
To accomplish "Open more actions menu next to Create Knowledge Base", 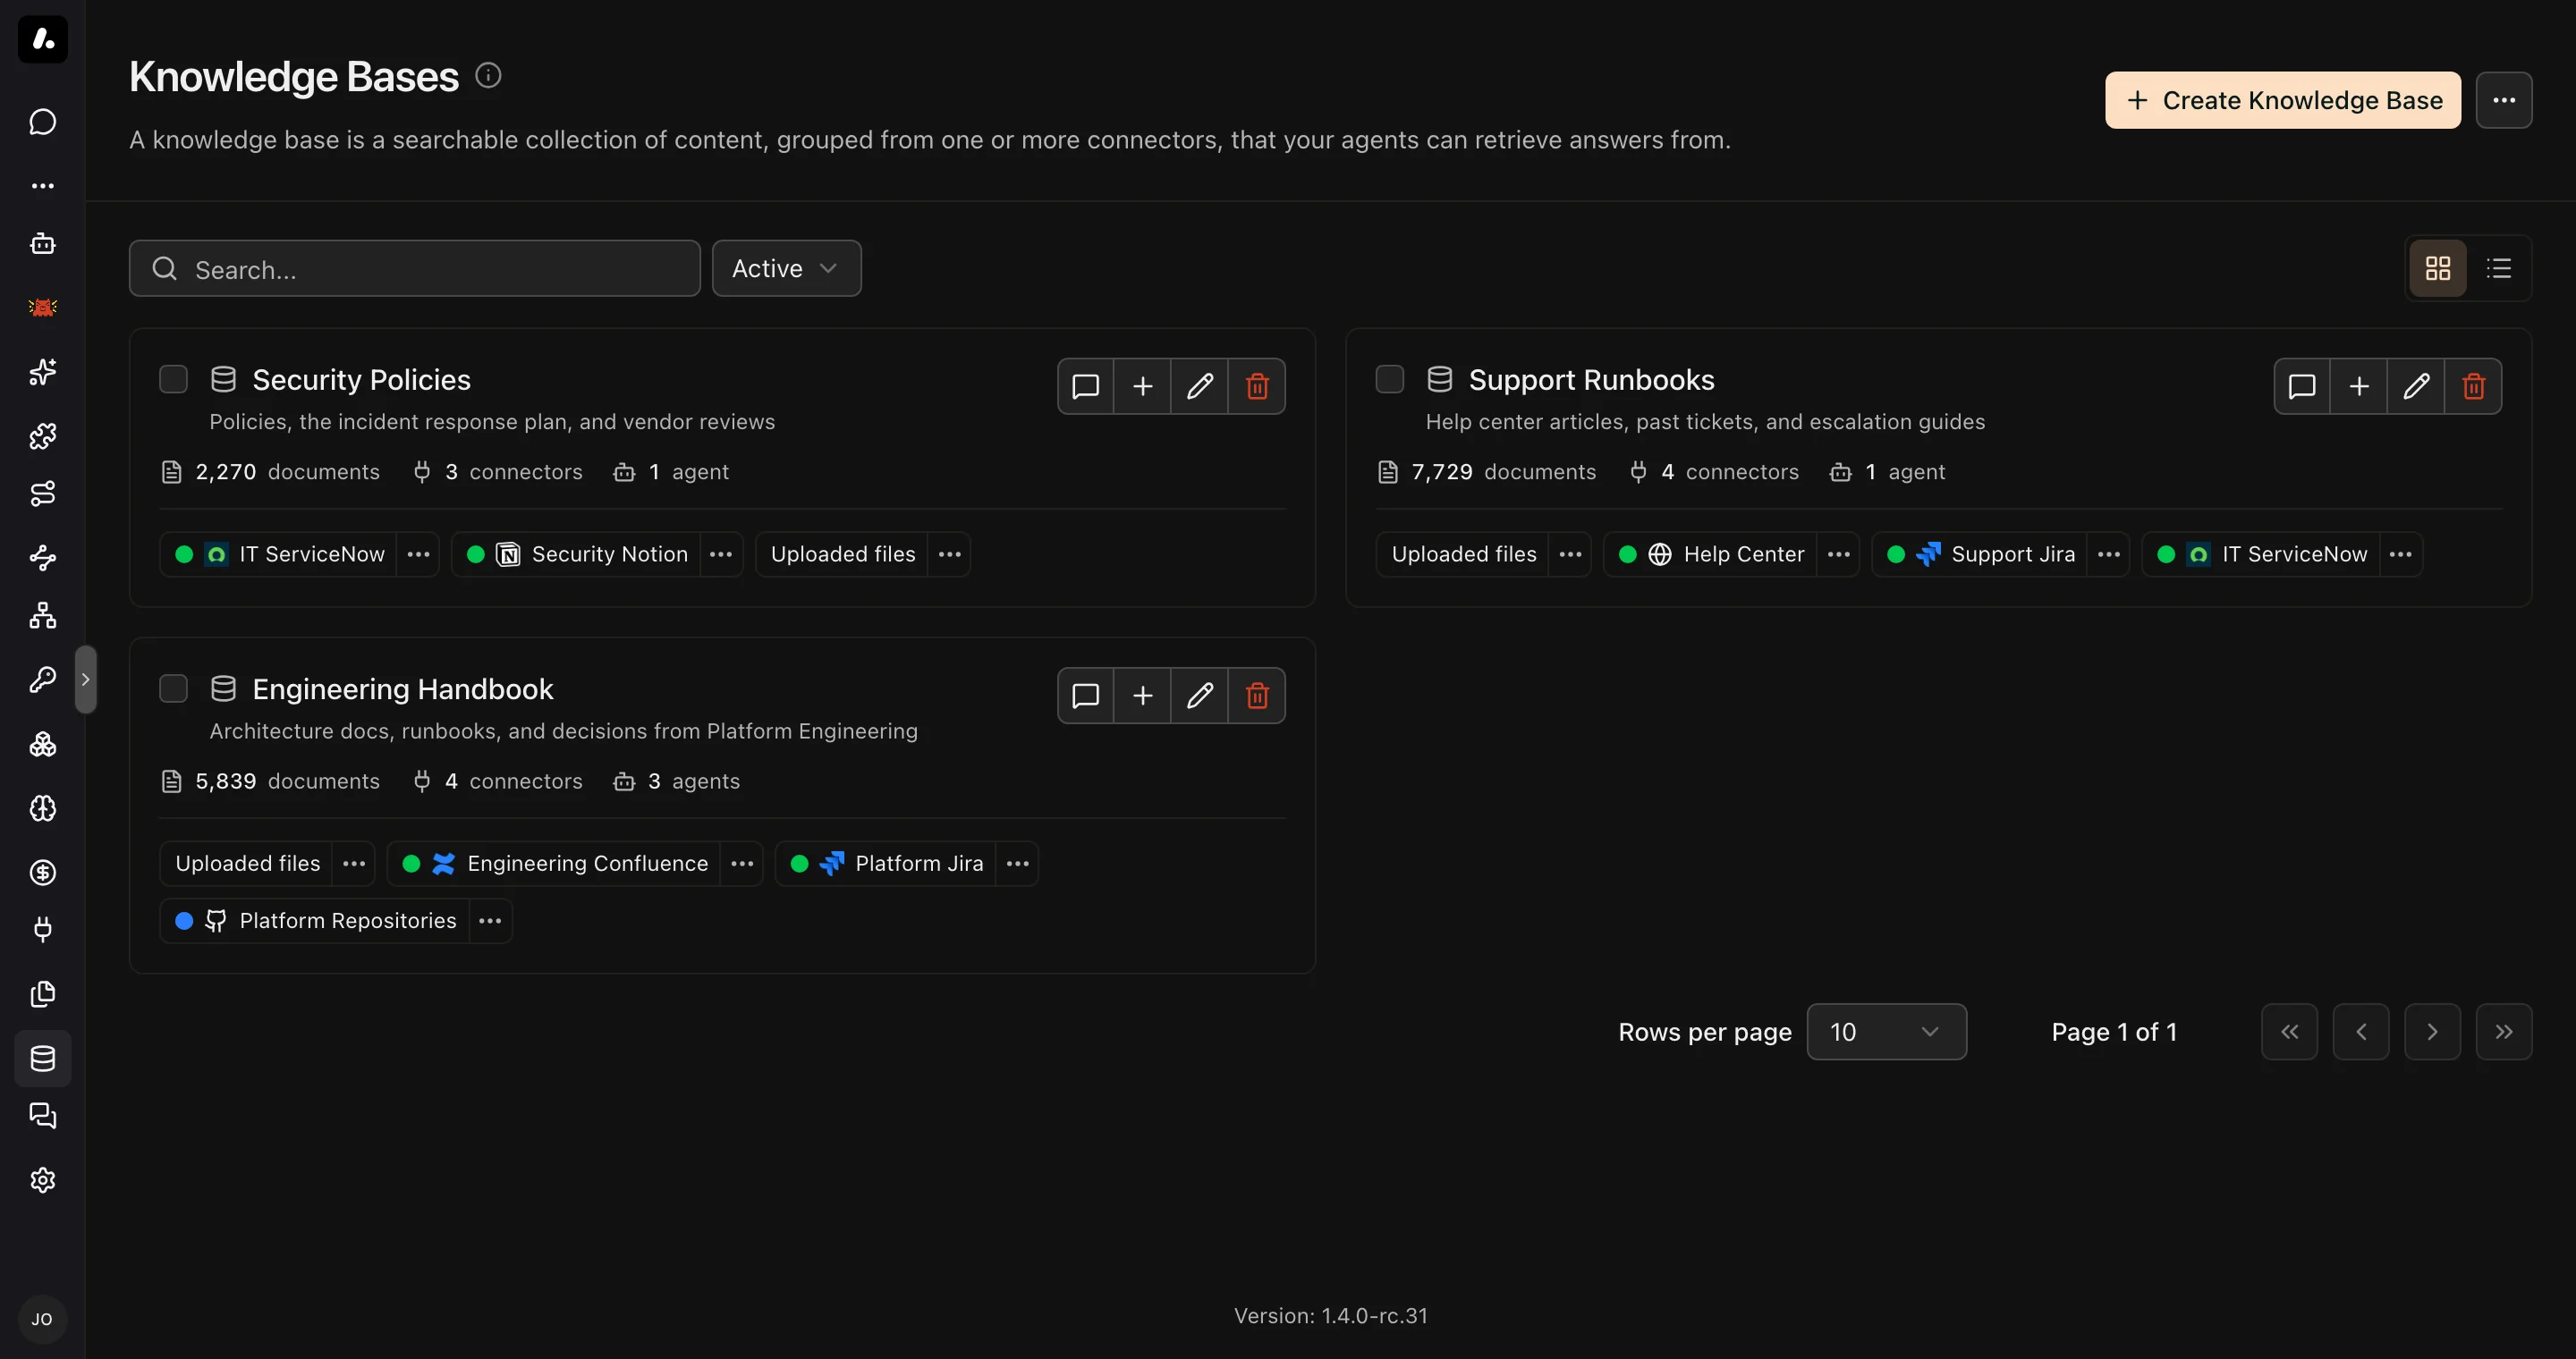I will pyautogui.click(x=2504, y=100).
